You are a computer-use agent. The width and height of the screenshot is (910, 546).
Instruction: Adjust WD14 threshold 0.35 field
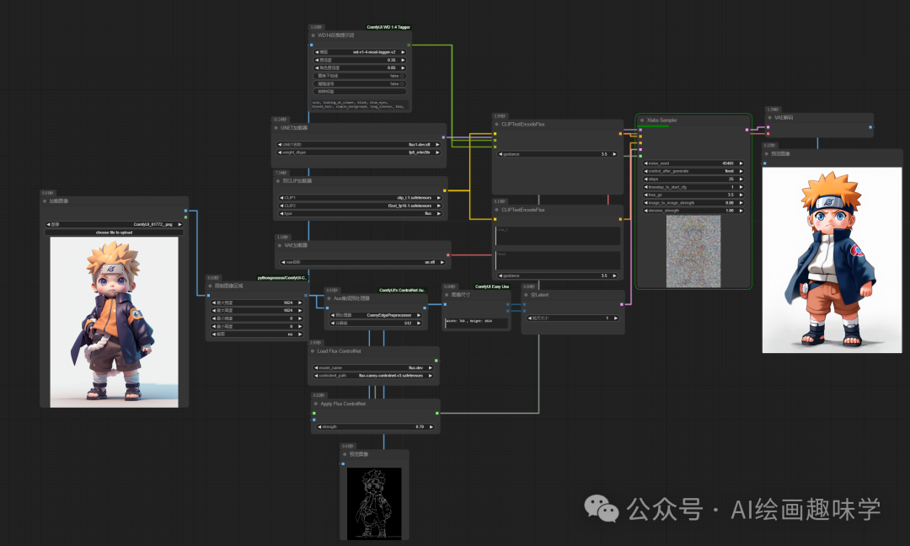360,60
